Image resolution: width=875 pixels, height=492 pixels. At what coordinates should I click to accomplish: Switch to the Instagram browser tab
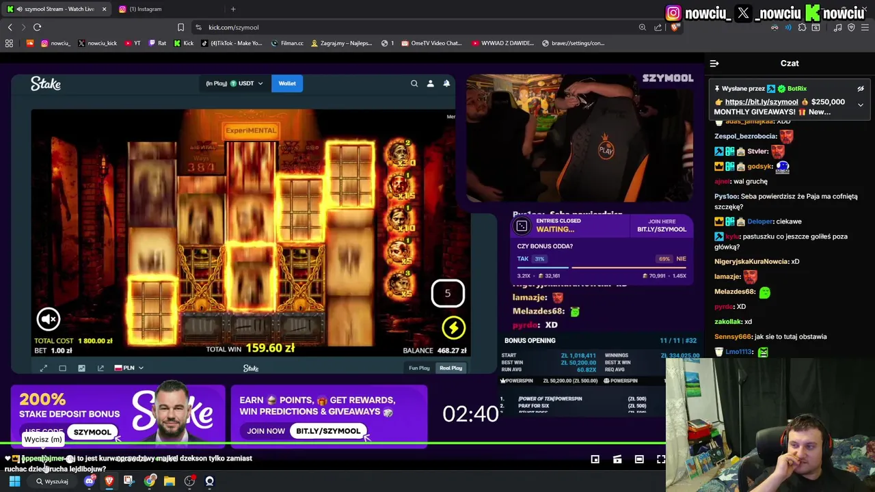coord(170,9)
